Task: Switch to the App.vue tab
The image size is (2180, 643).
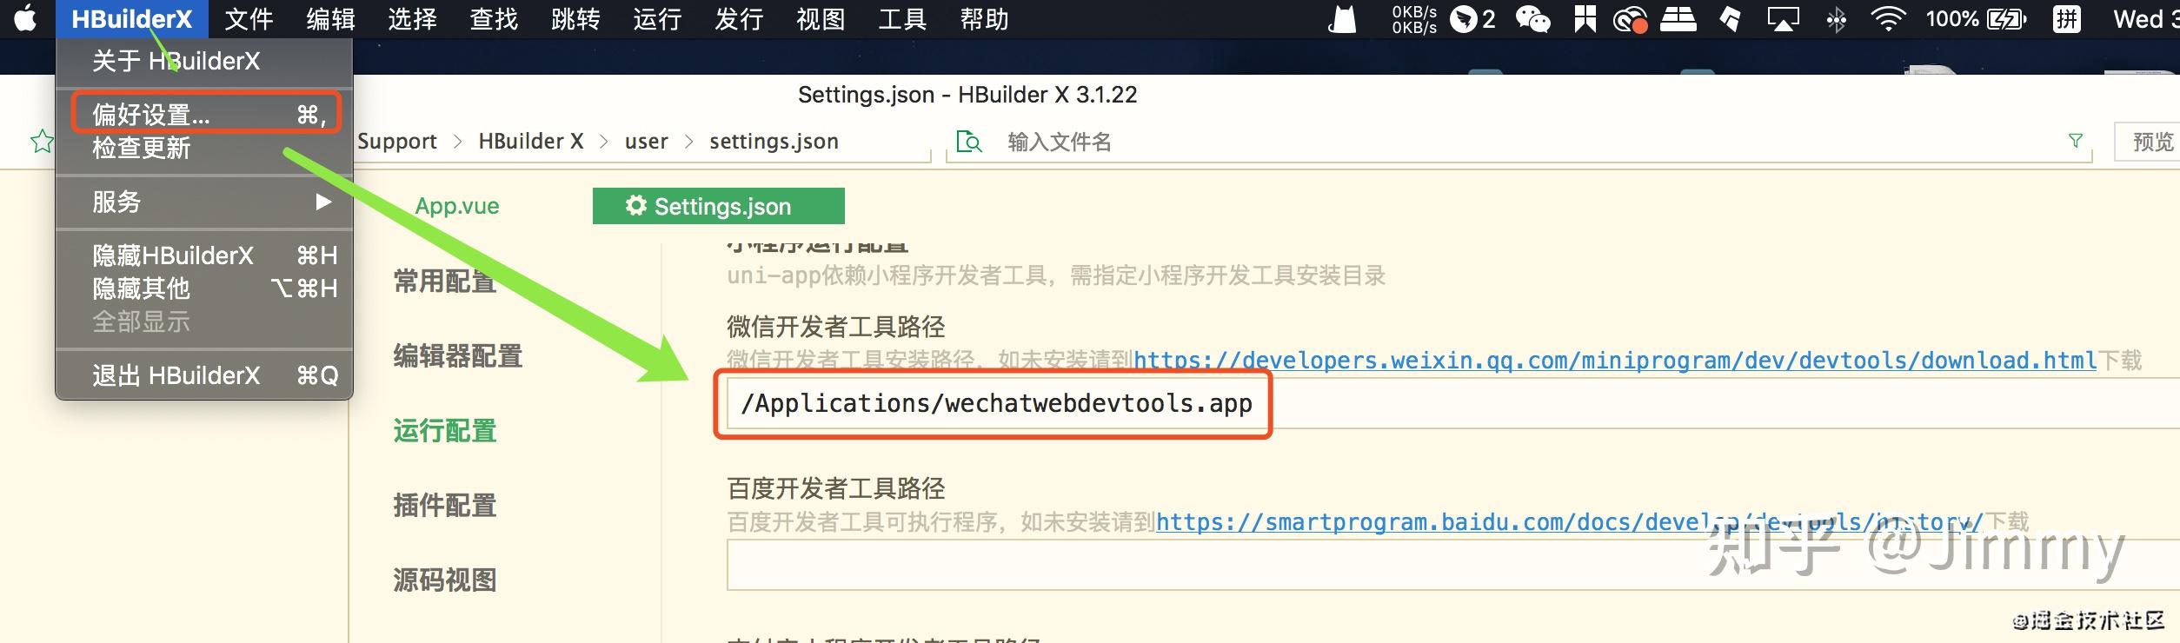Action: click(x=457, y=206)
